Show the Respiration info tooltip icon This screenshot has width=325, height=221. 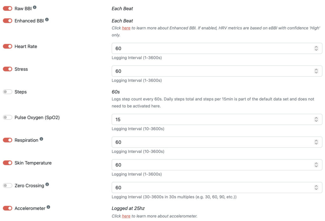coord(42,139)
